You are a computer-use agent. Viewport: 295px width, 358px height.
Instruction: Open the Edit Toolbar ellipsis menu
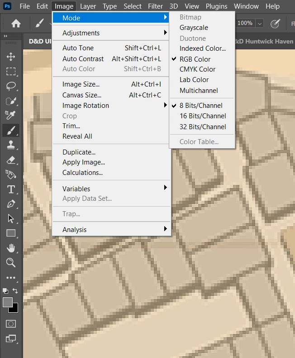tap(11, 278)
